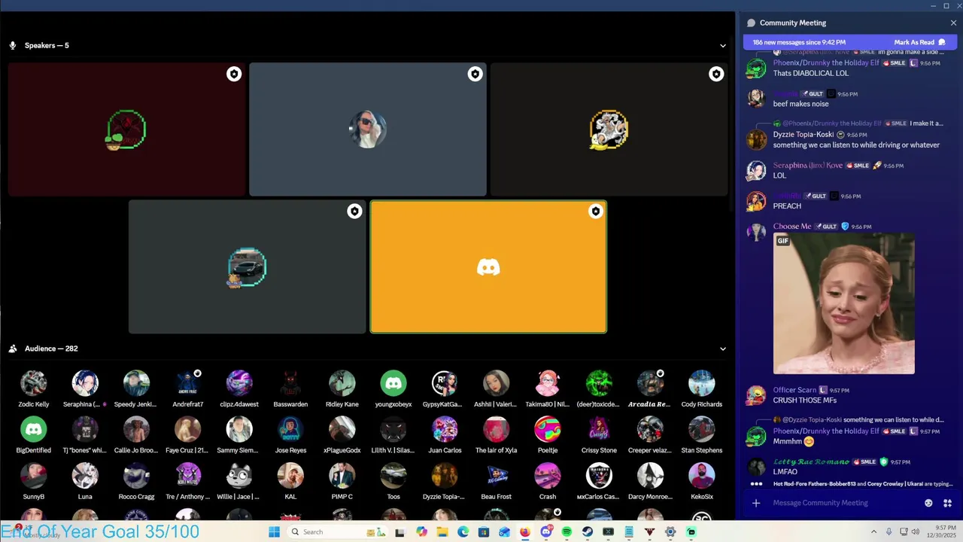This screenshot has height=542, width=963.
Task: Click PIMP C in the audience
Action: 342,482
